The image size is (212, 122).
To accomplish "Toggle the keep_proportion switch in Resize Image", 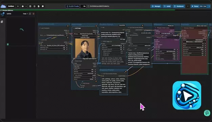I will (x=85, y=75).
